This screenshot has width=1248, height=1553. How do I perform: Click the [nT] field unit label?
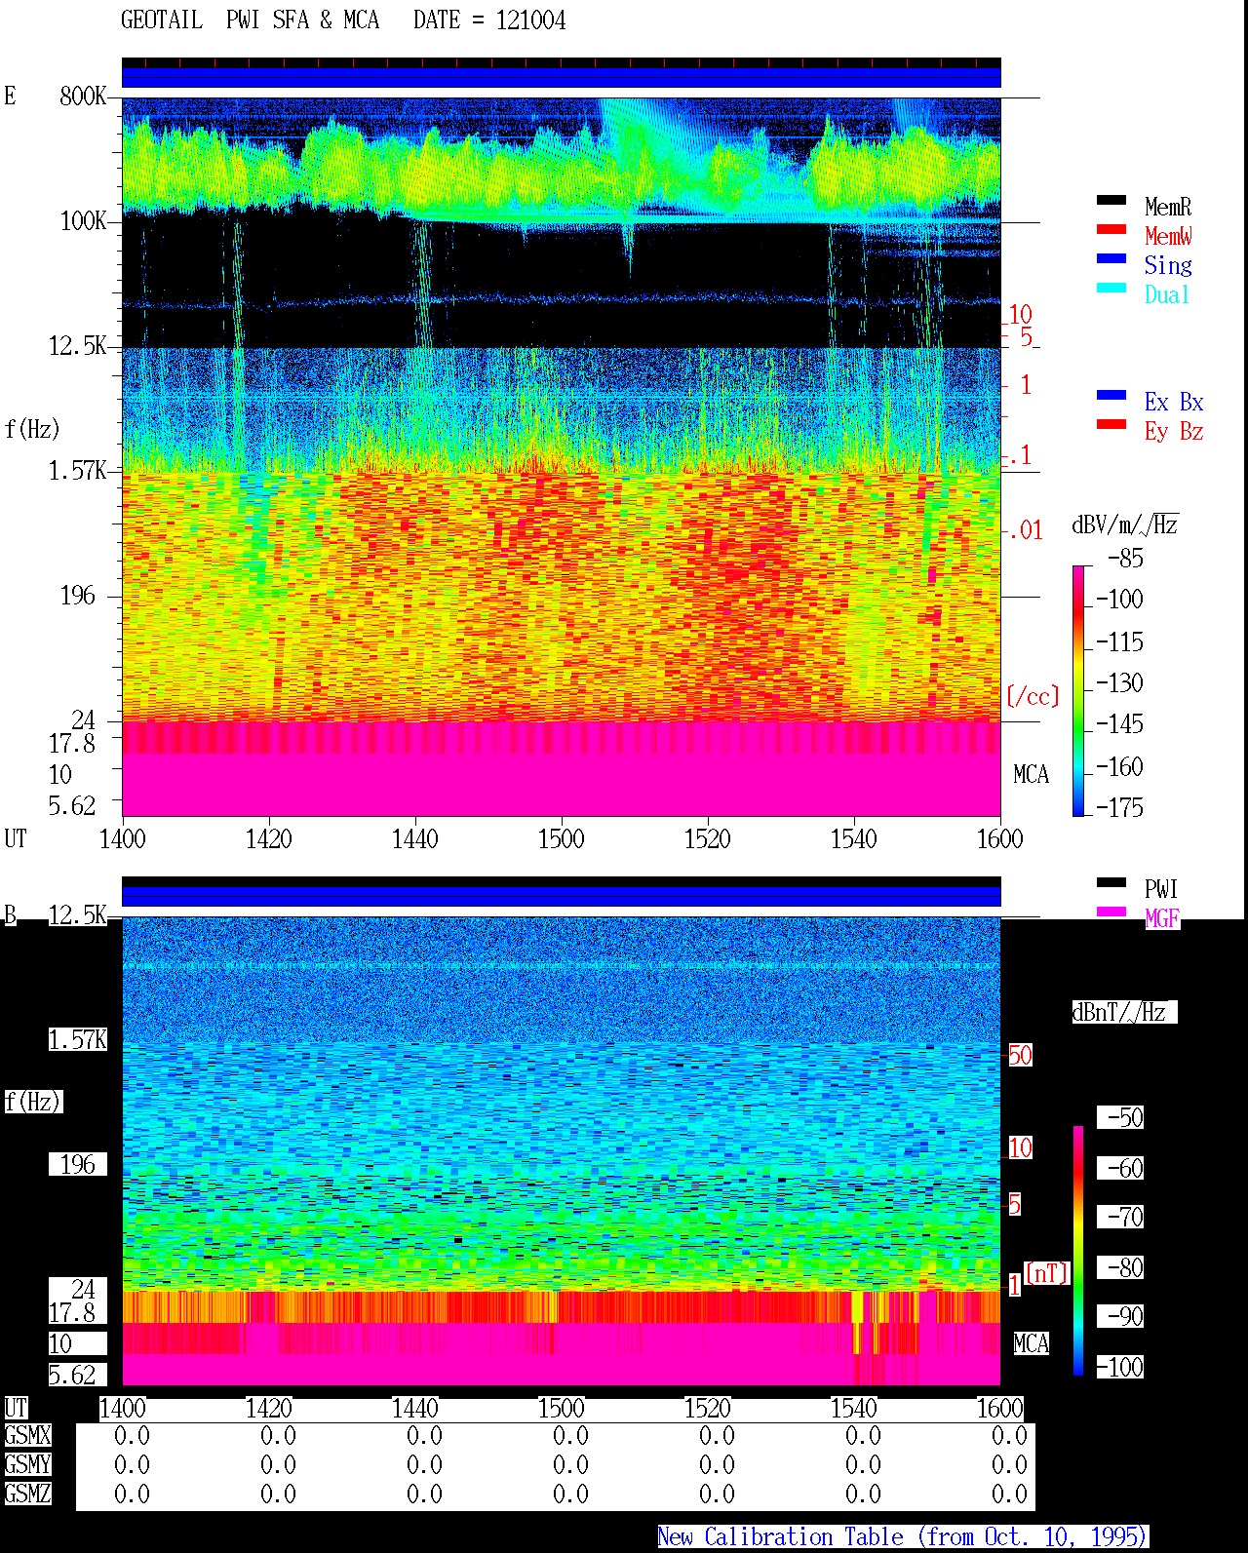tap(1047, 1273)
